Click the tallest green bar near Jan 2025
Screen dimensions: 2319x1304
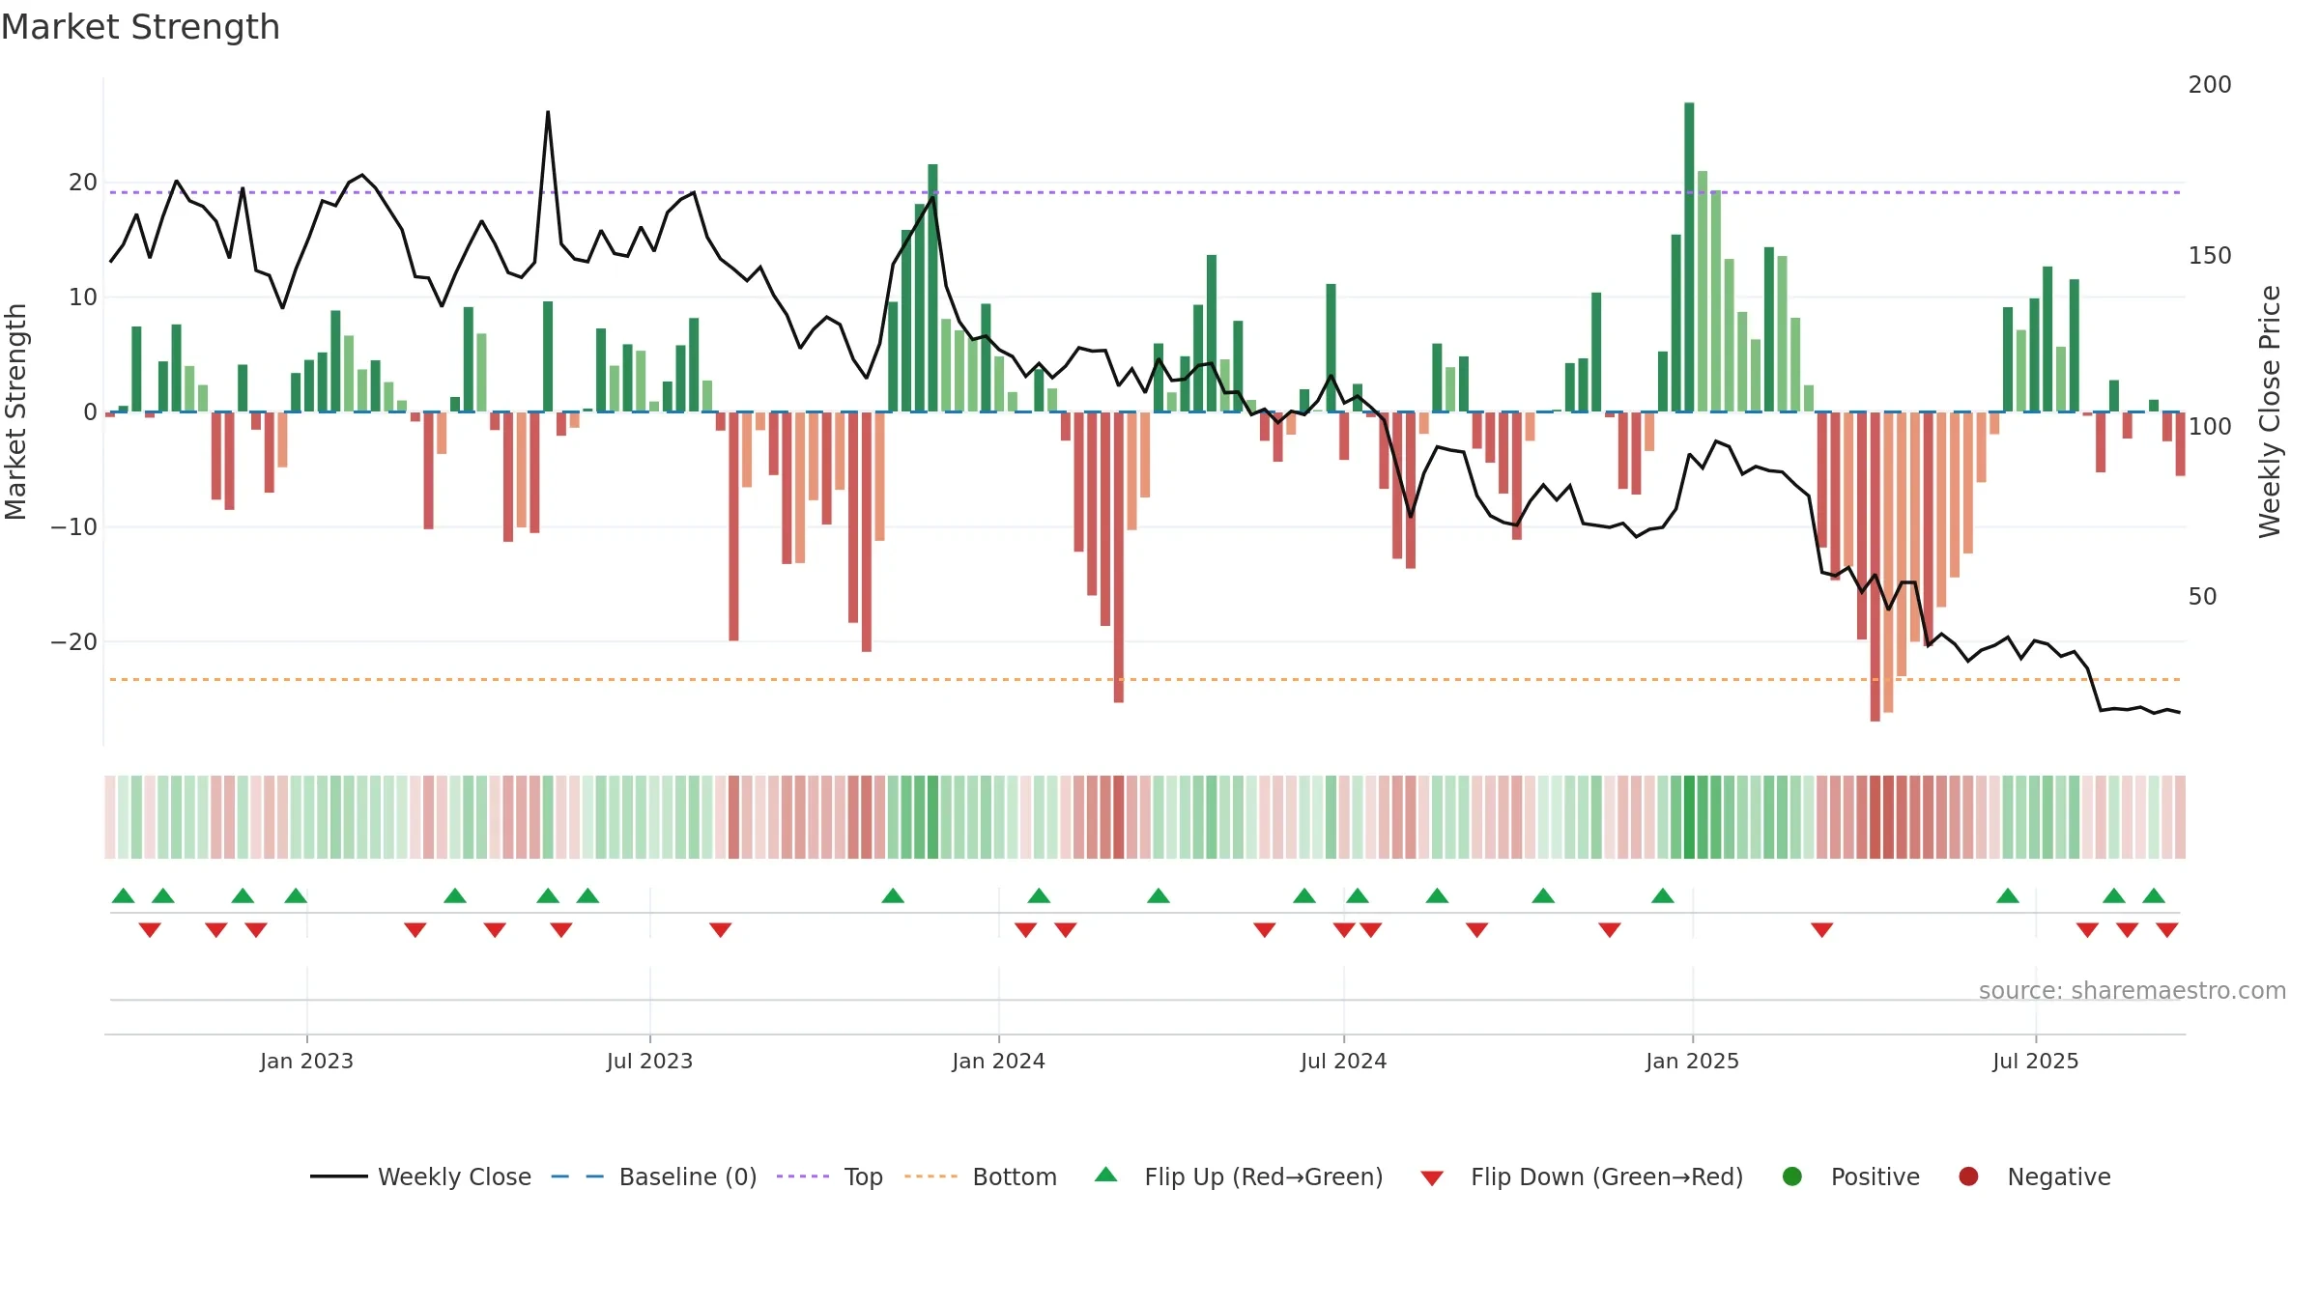click(x=1689, y=257)
